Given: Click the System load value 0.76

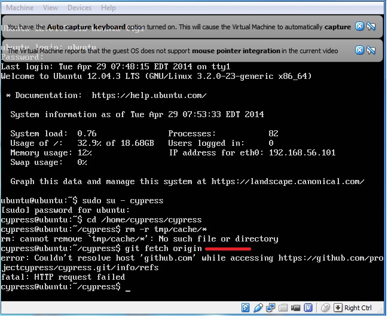Looking at the screenshot, I should point(87,134).
